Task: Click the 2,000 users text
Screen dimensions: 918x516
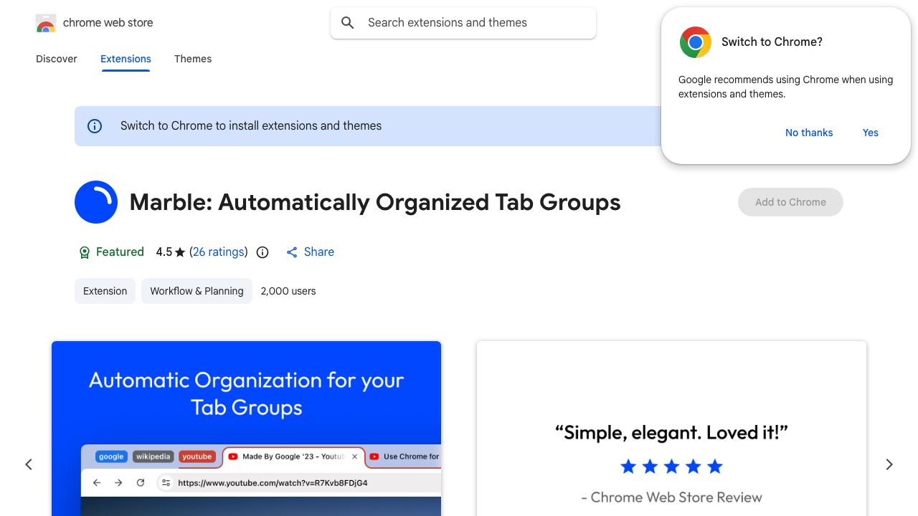Action: 288,291
